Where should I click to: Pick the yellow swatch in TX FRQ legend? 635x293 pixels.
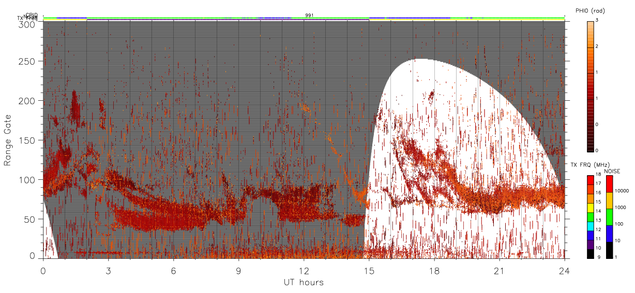tap(591, 208)
